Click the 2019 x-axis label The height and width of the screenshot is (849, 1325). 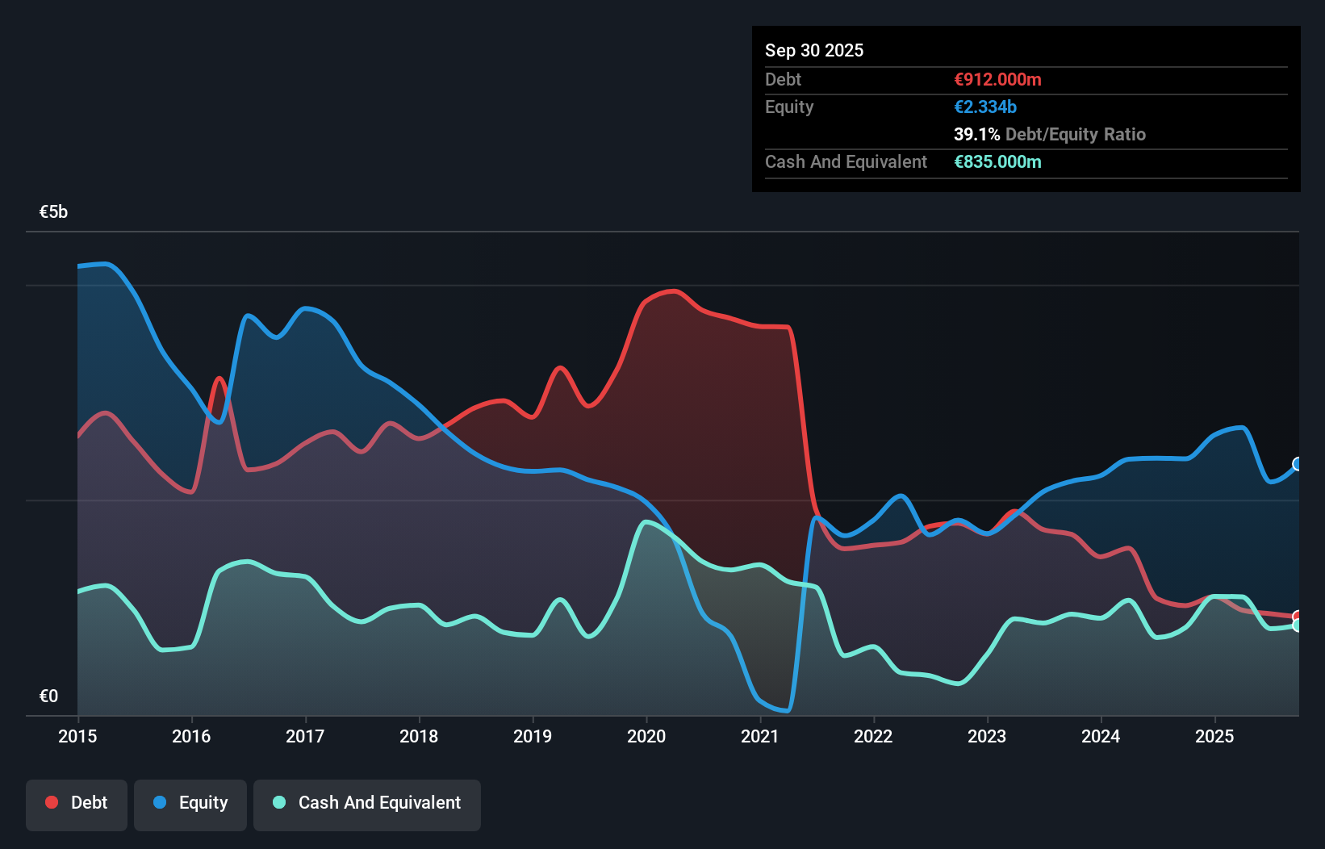click(x=533, y=736)
